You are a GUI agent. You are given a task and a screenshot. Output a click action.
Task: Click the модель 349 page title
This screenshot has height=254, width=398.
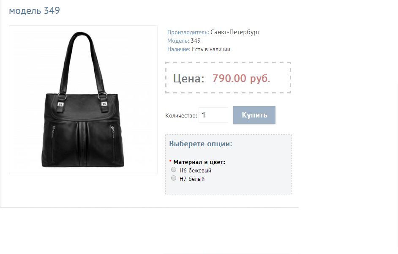(35, 11)
